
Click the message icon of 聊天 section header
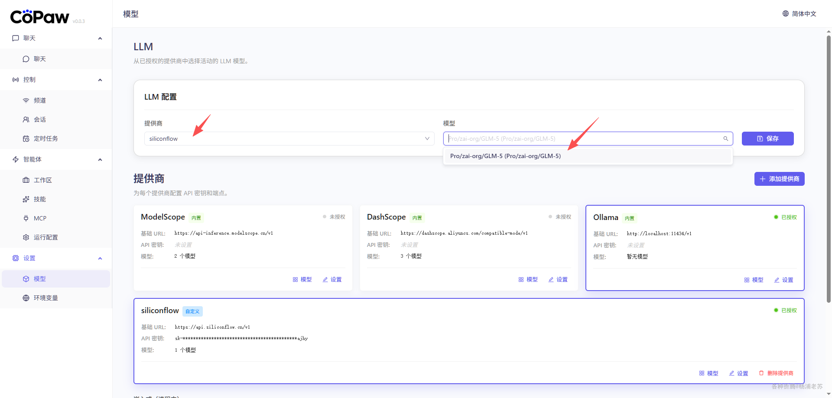tap(16, 38)
